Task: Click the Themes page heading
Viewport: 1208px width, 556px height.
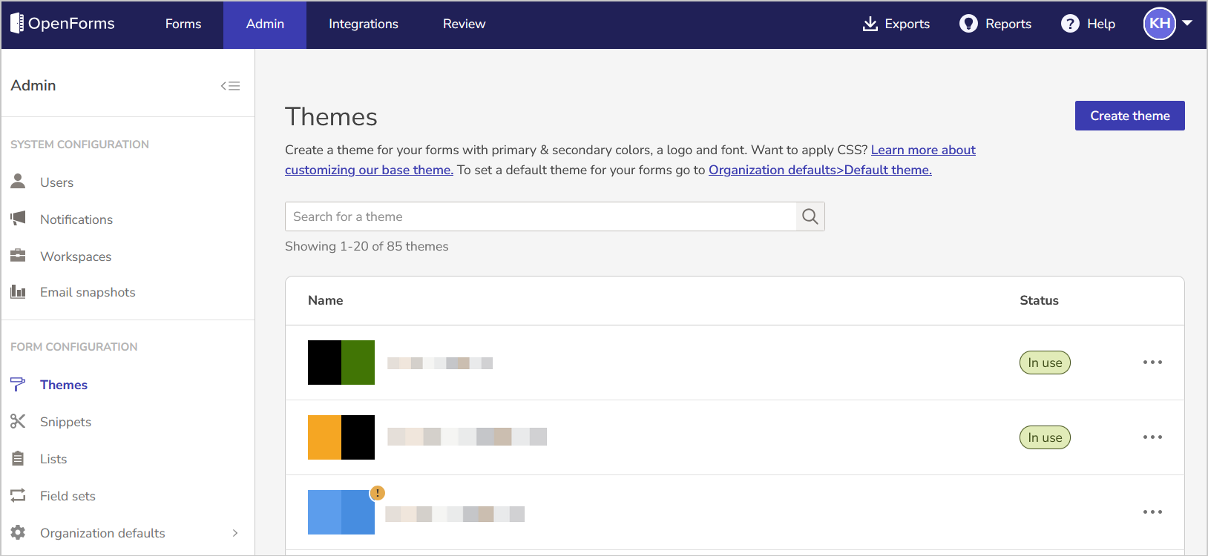Action: (x=331, y=117)
